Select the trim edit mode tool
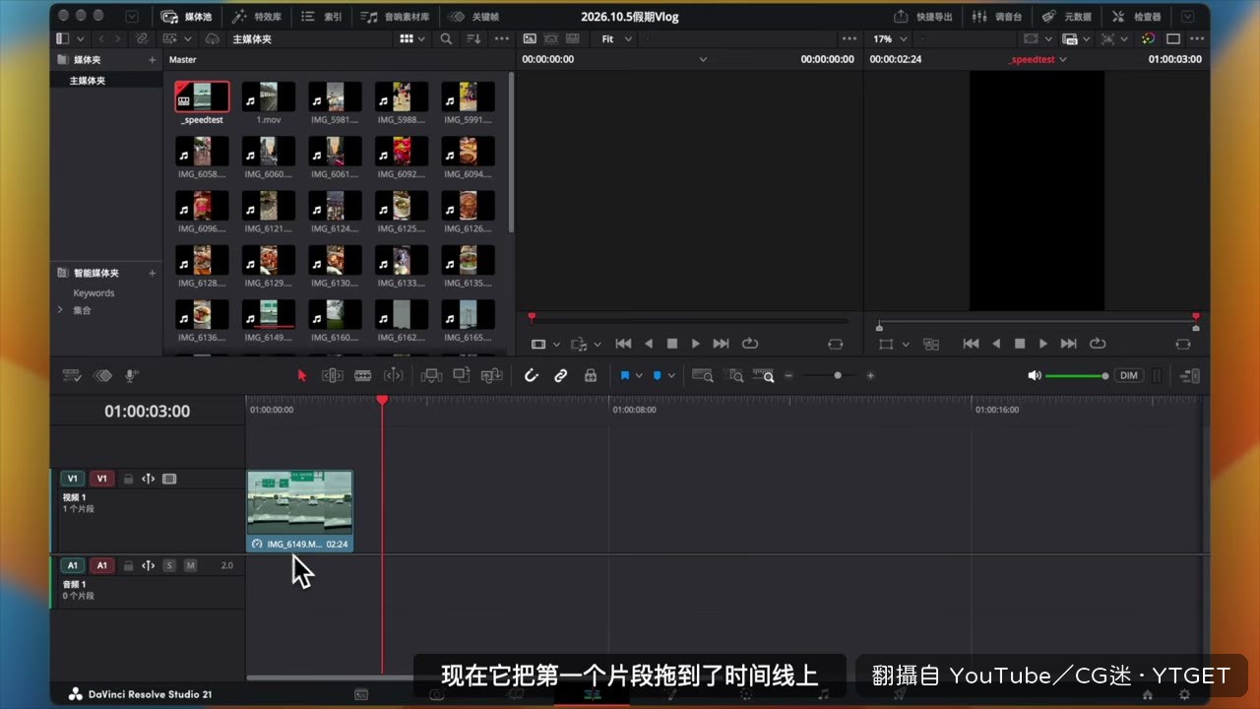This screenshot has height=709, width=1260. [333, 375]
